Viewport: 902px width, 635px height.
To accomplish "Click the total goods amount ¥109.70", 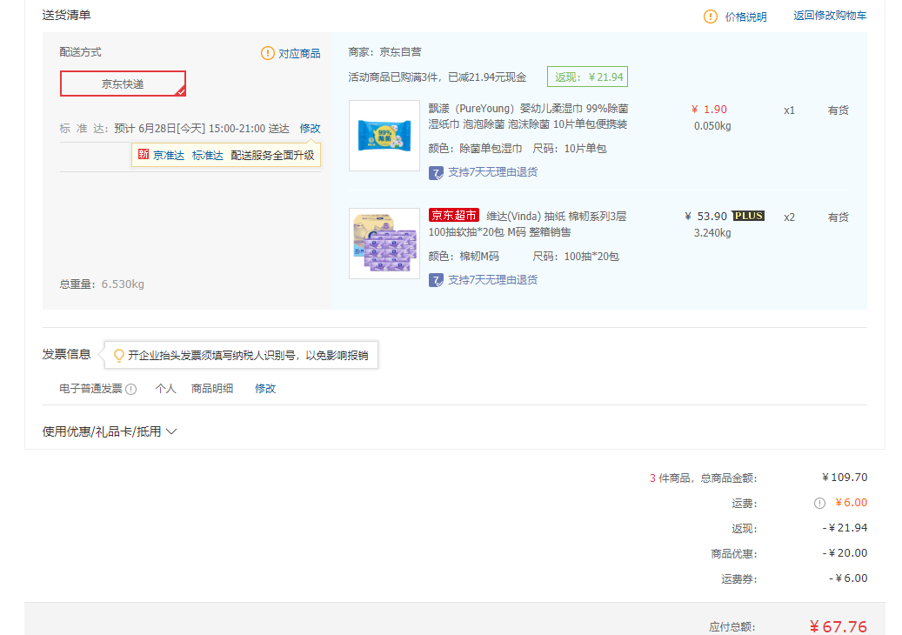I will [x=845, y=478].
